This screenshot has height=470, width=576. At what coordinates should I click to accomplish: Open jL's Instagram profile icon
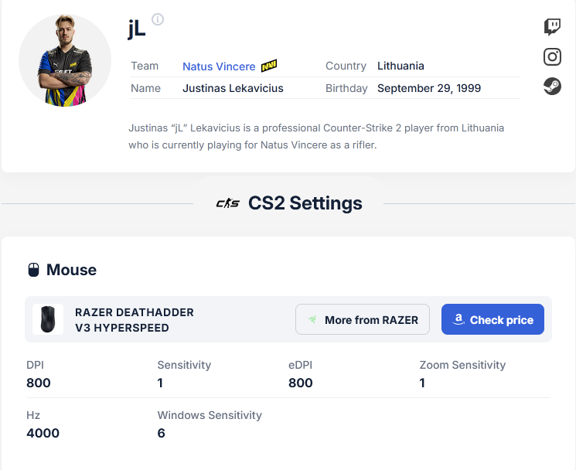pos(552,57)
